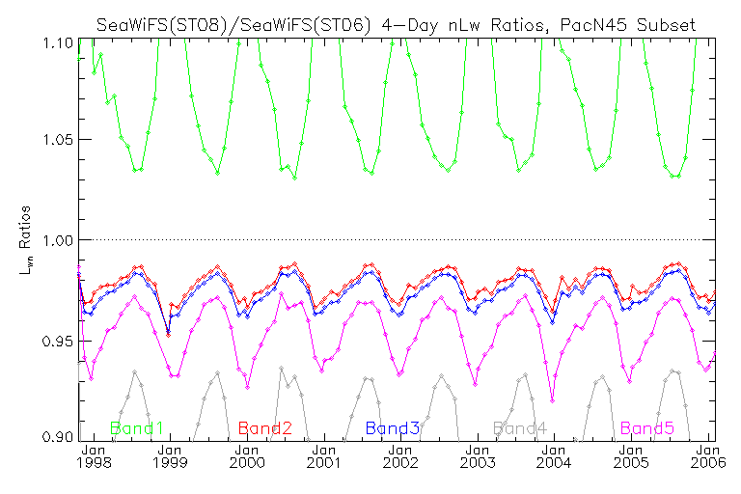The width and height of the screenshot is (741, 494).
Task: Click the Jan 1998 x-axis label
Action: pos(94,456)
